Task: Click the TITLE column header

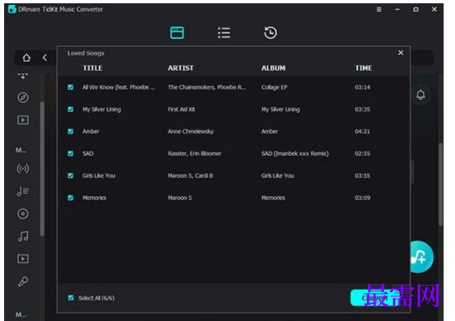Action: [93, 68]
